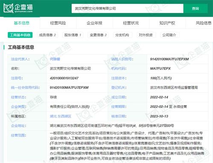This screenshot has height=163, width=213.
Task: Click the taxpayer ID value 91420100MA7FU7EPXM
Action: [169, 59]
